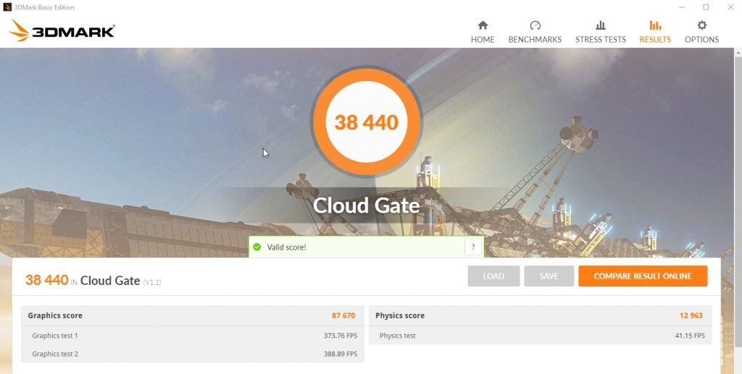This screenshot has width=742, height=374.
Task: Switch to the BENCHMARKS tab label
Action: click(535, 40)
